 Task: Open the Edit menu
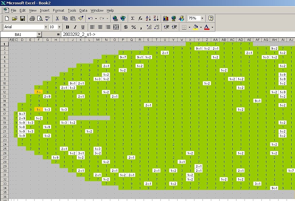pos(23,10)
